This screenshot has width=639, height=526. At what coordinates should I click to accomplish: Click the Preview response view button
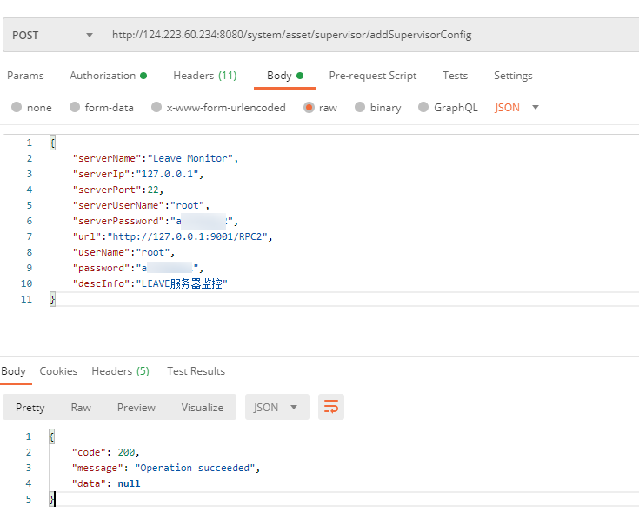pyautogui.click(x=136, y=407)
